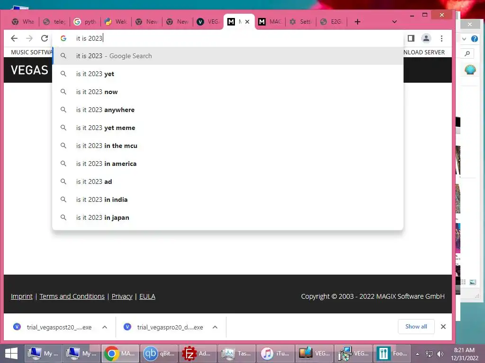The width and height of the screenshot is (485, 363).
Task: Open the Imprint link in footer
Action: pyautogui.click(x=22, y=296)
